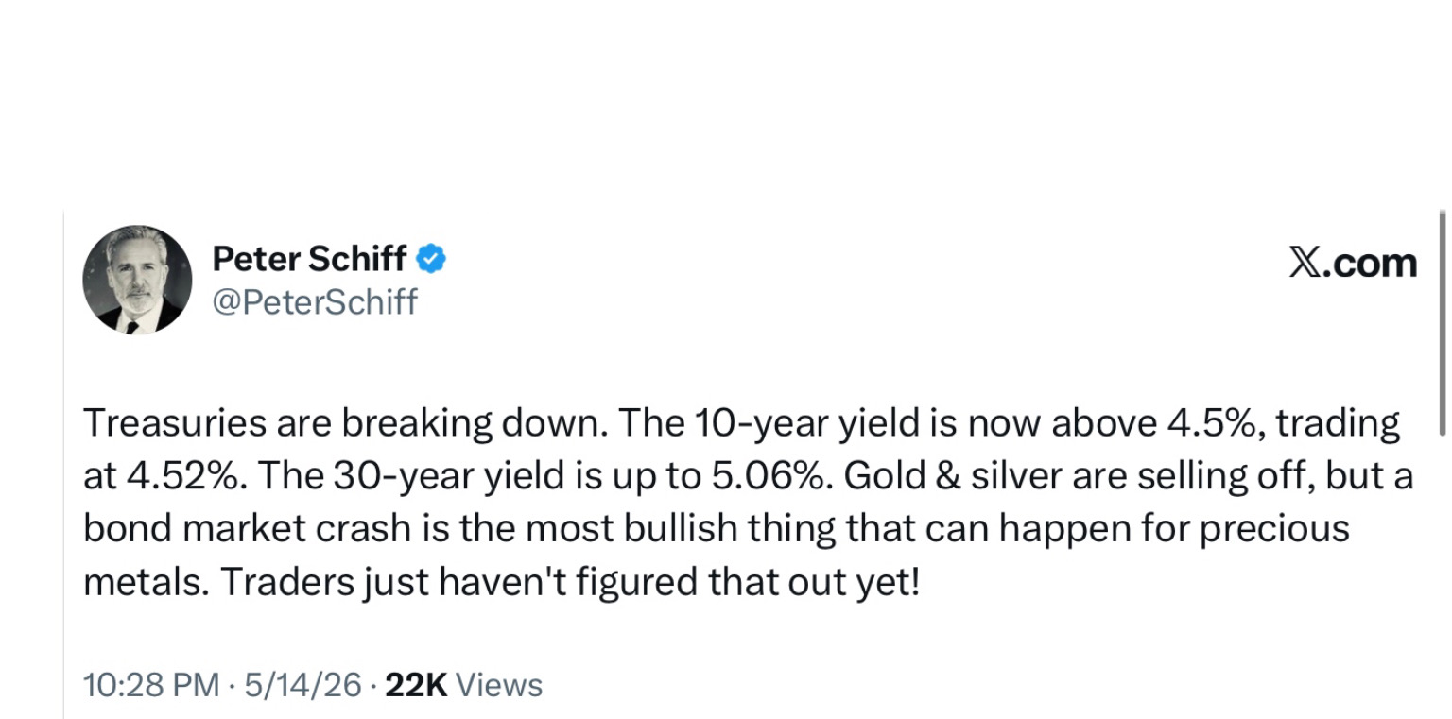
Task: Click the "4.52%" figure in the tweet
Action: pos(181,477)
